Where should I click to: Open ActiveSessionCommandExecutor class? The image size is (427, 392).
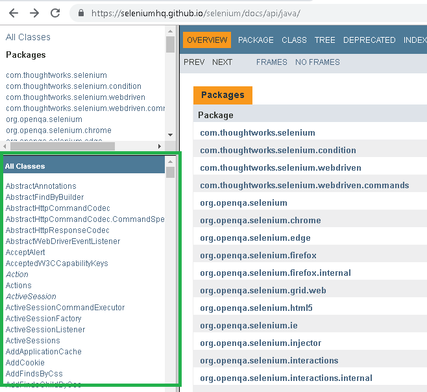pos(65,307)
